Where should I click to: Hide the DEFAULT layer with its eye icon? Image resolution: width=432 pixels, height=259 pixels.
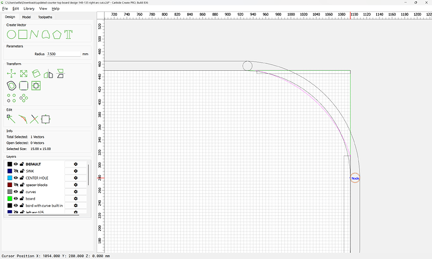[16, 164]
